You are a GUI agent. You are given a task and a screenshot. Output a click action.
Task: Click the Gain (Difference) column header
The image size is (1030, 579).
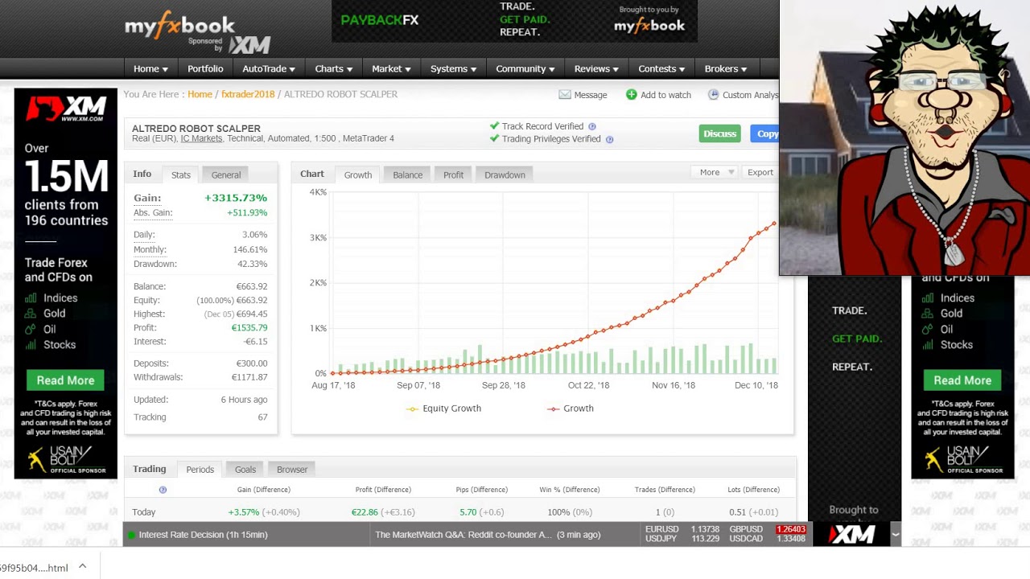(x=263, y=490)
